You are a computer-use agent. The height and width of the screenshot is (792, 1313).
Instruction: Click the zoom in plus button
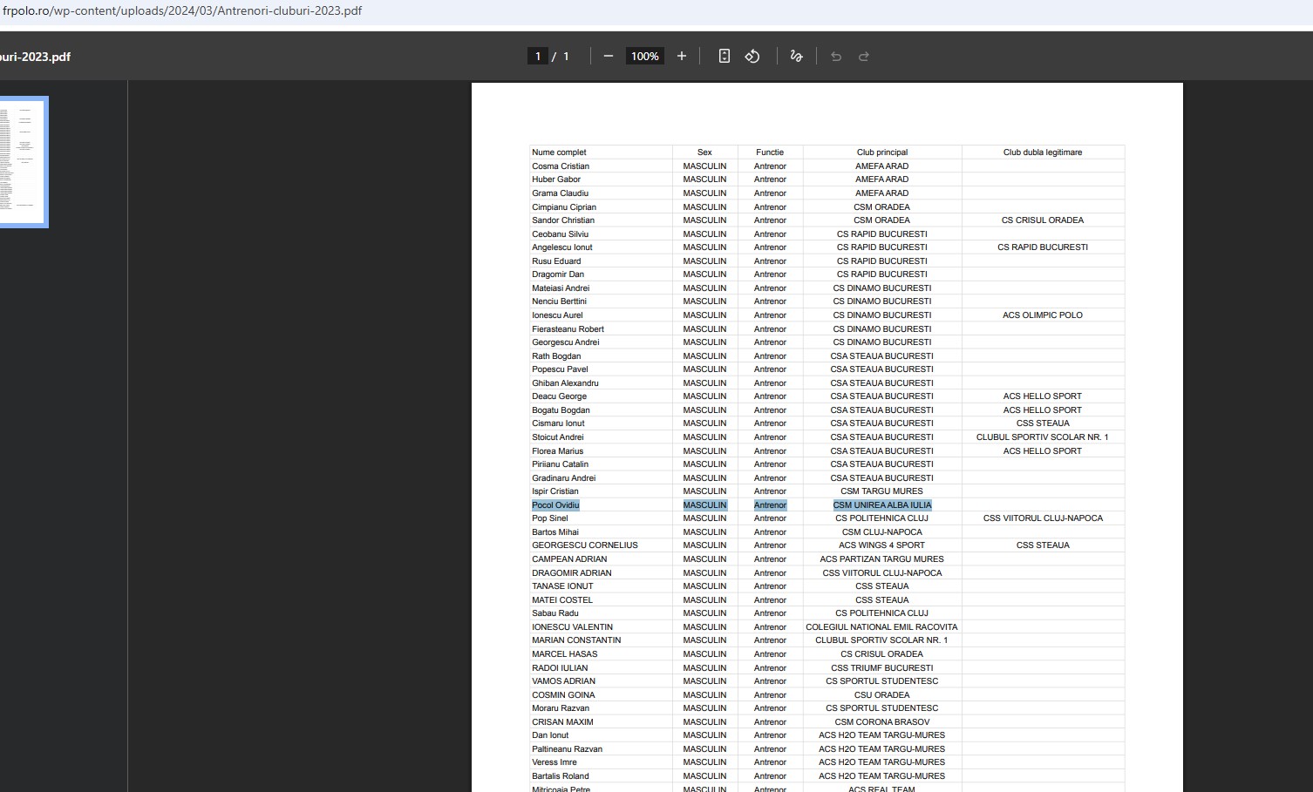(682, 57)
